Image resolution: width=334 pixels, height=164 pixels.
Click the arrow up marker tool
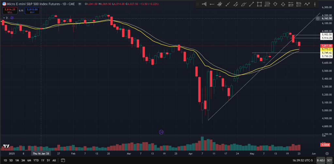pos(283,4)
